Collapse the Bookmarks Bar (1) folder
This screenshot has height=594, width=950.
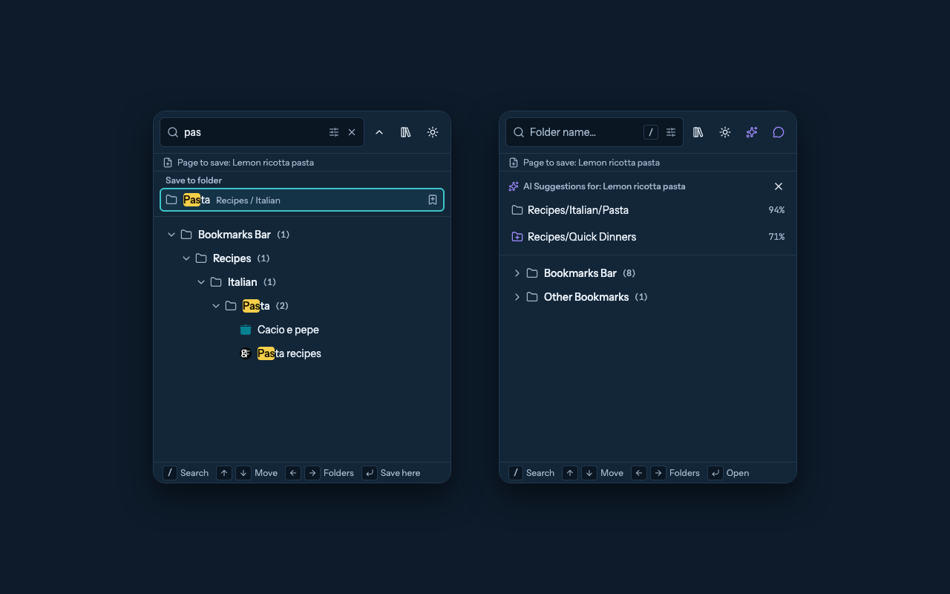(x=171, y=235)
